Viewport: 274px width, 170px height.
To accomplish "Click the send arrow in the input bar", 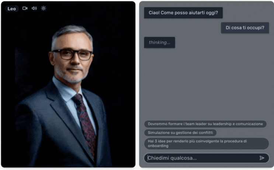I will [261, 158].
